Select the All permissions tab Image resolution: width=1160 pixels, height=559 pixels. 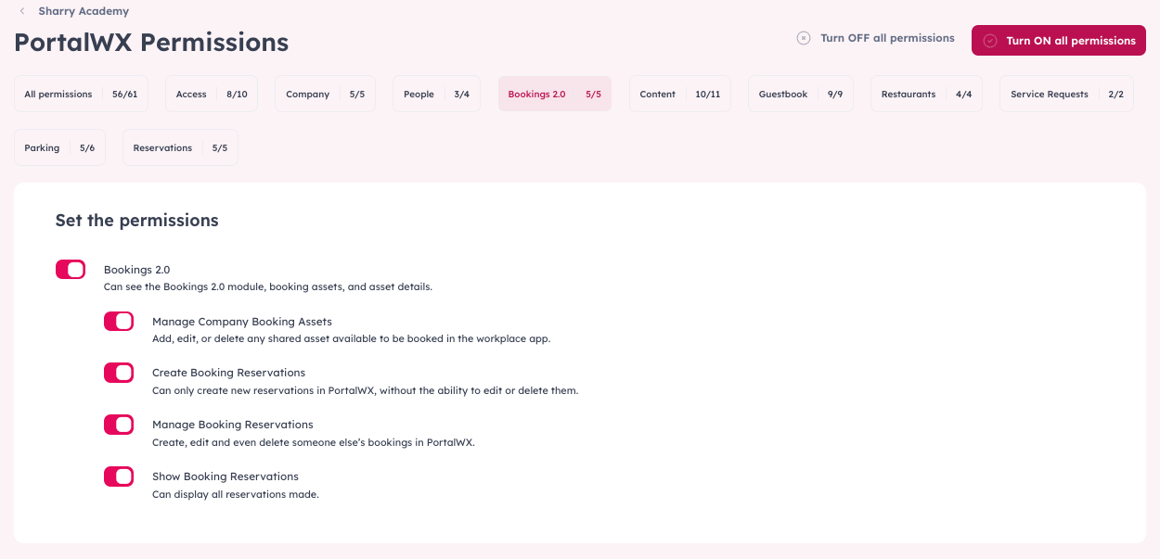[x=81, y=94]
